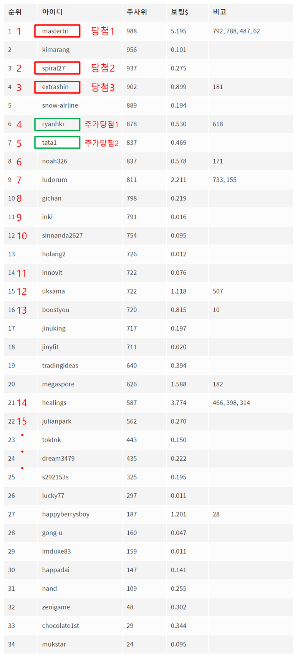
Task: Click the 추가당첨2 label
Action: 101,143
